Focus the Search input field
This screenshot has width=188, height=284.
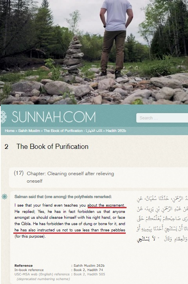162,118
